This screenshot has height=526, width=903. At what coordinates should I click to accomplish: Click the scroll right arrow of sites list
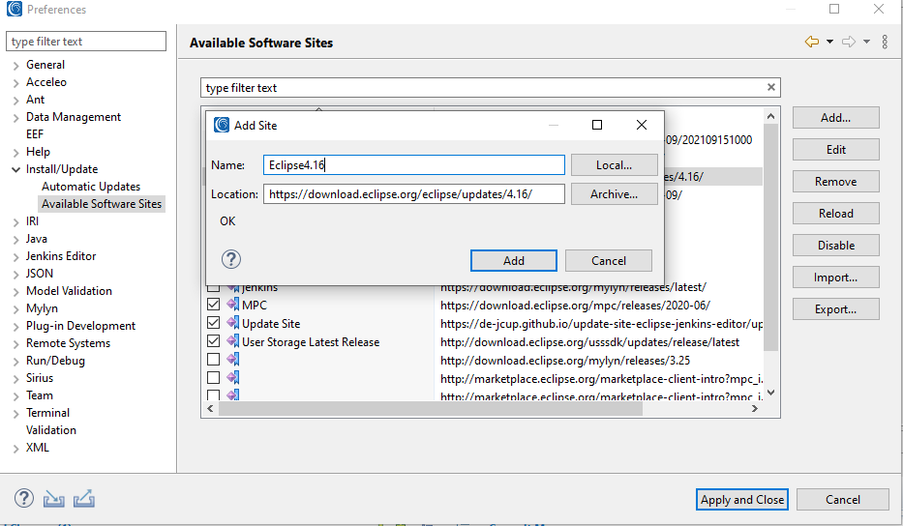[x=754, y=409]
